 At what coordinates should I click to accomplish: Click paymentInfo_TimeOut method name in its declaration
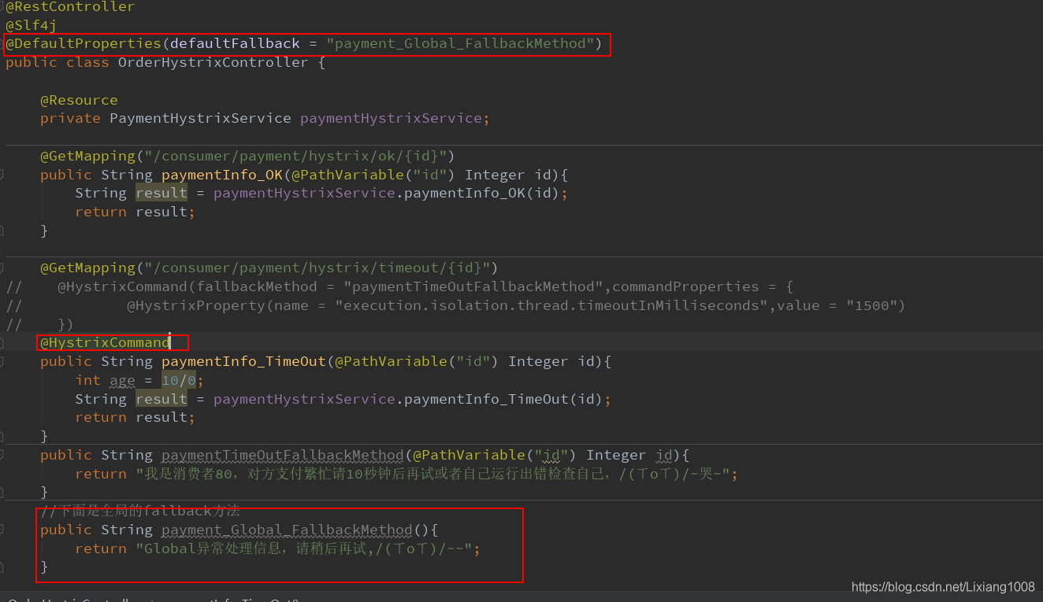tap(243, 361)
